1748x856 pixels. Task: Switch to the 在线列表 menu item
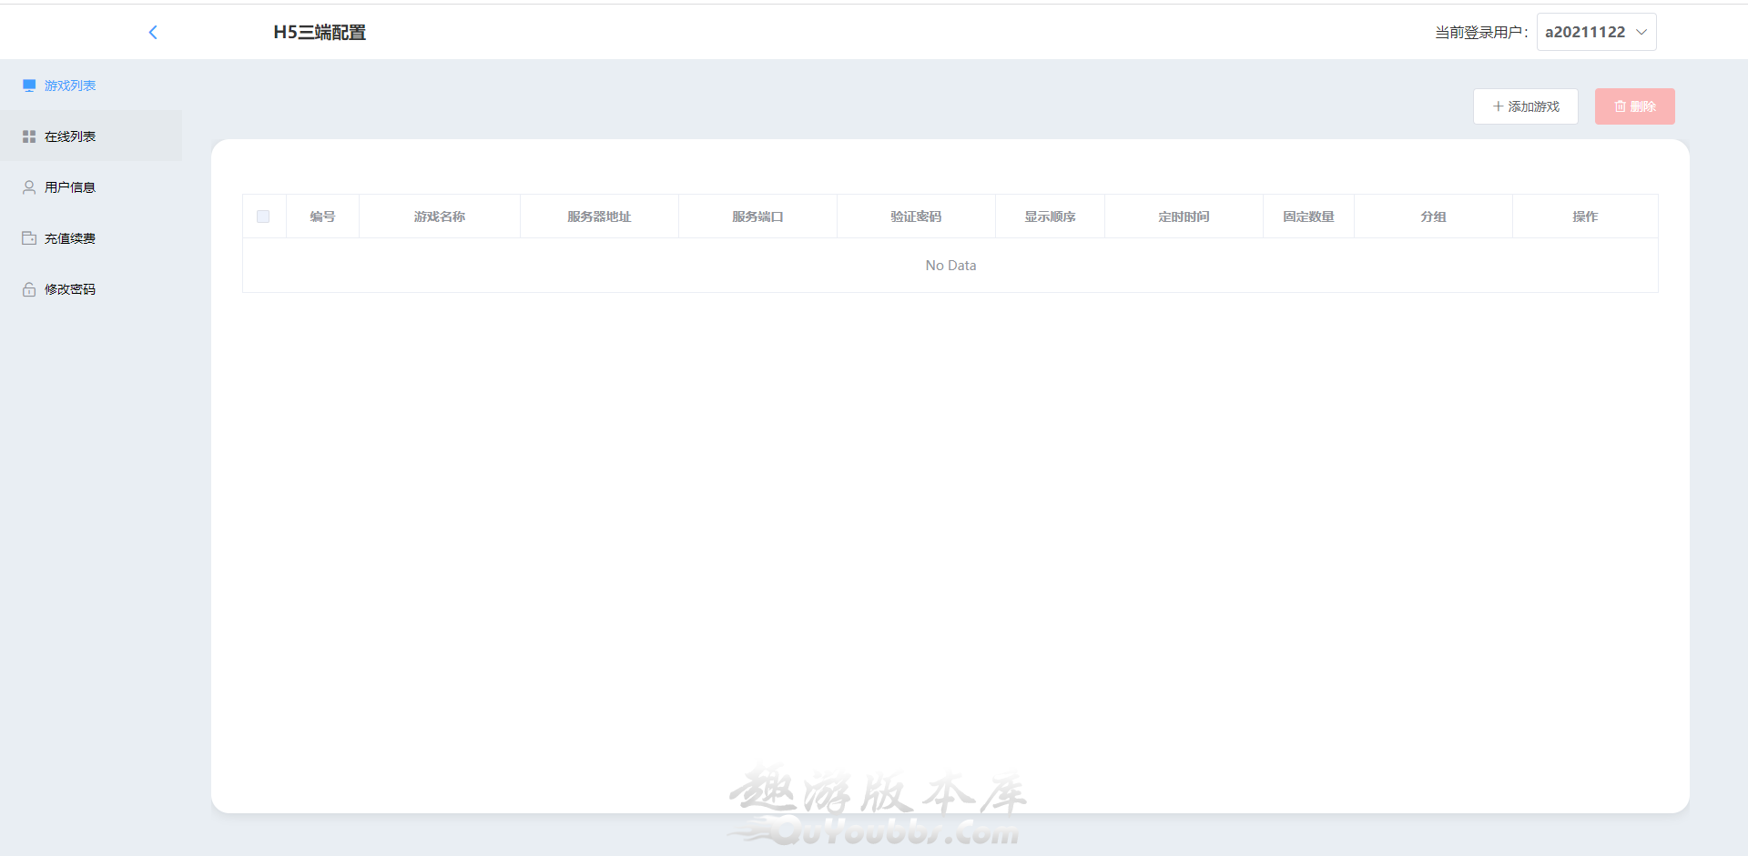(x=70, y=136)
